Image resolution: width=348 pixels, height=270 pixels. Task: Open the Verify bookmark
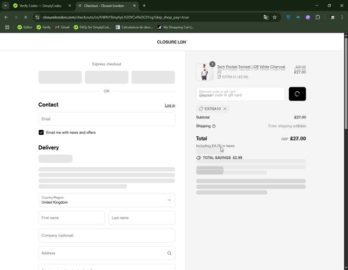pyautogui.click(x=43, y=27)
